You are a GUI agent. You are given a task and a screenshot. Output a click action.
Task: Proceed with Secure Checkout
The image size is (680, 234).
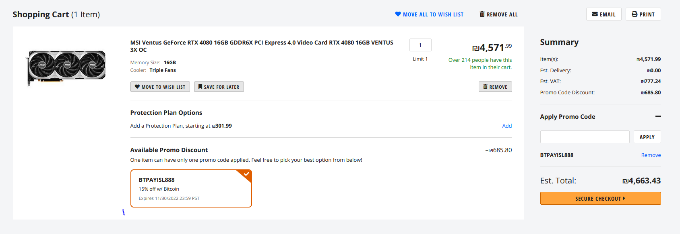(600, 198)
